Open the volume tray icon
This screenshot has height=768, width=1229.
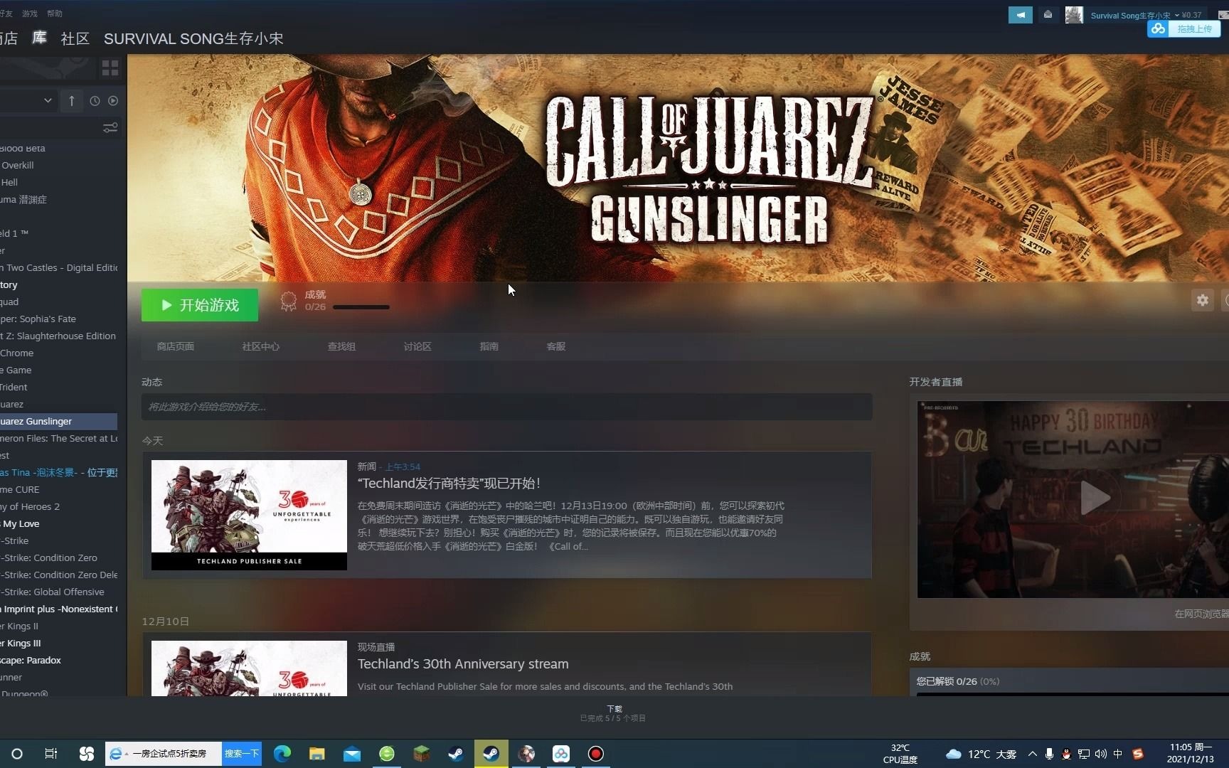[x=1101, y=754]
